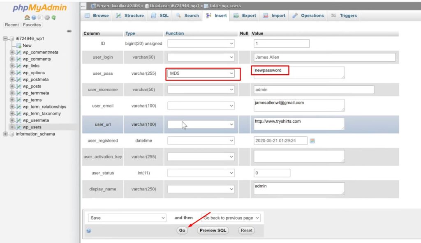This screenshot has height=243, width=421.
Task: Open the SQL query window icon under logo
Action: (40, 17)
